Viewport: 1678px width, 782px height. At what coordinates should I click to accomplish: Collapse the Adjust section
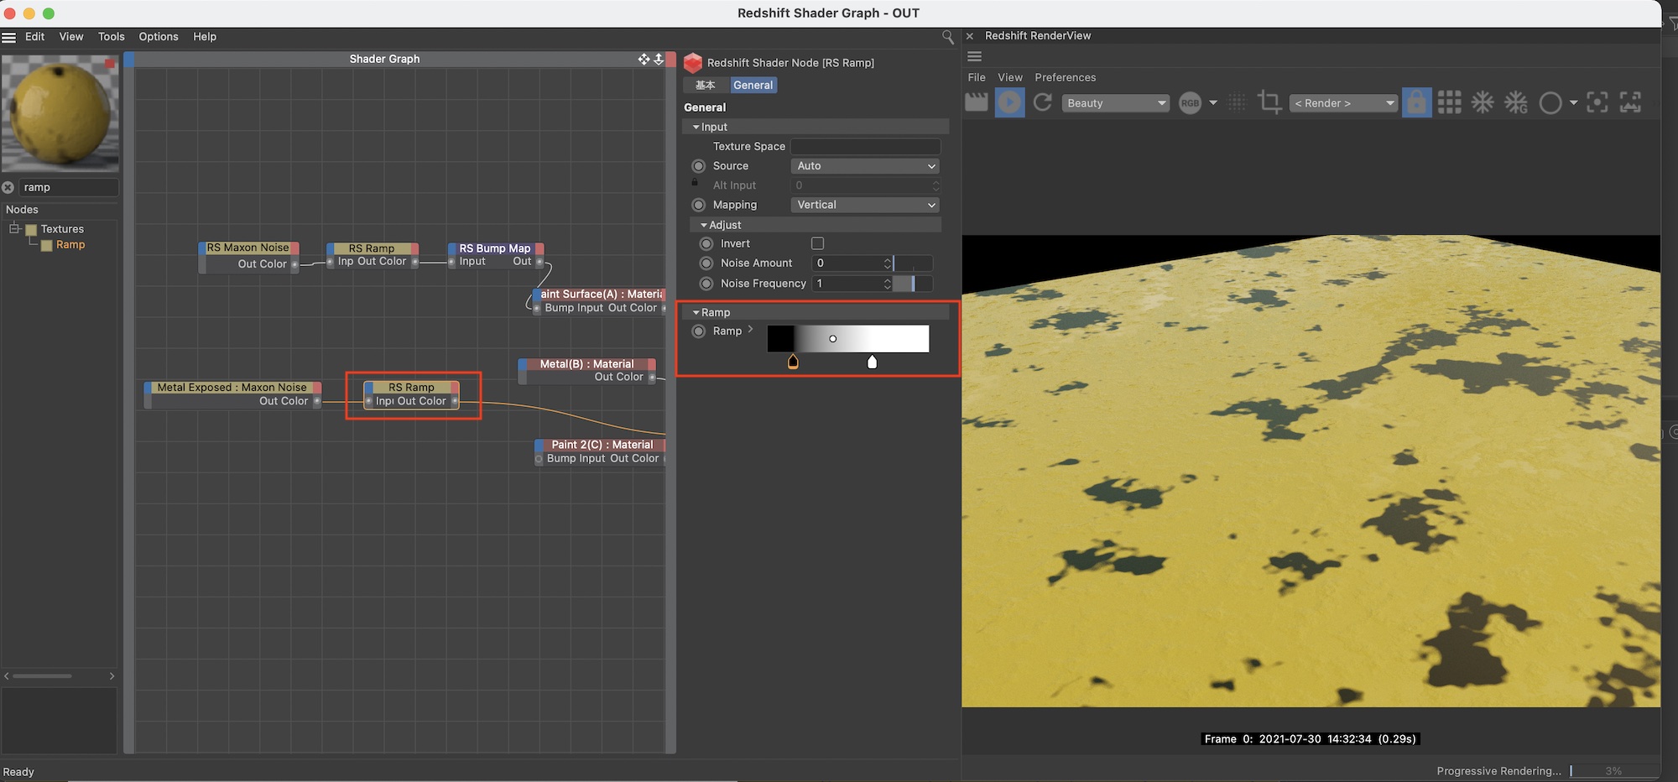pos(705,225)
